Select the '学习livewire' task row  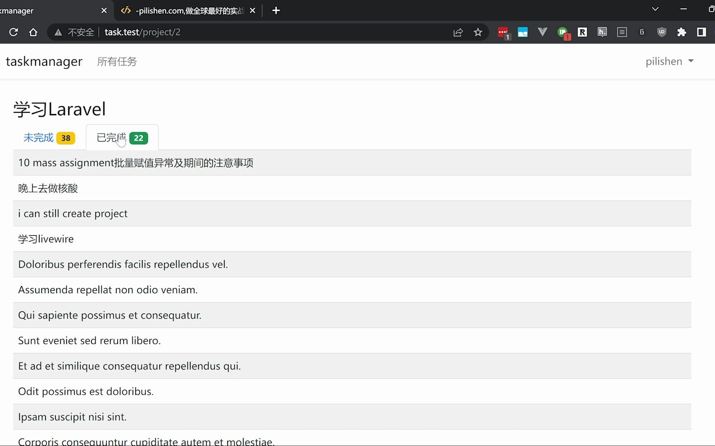pos(352,239)
